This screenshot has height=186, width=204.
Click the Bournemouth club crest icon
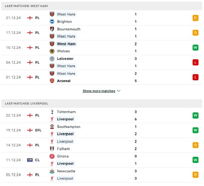tap(52, 29)
